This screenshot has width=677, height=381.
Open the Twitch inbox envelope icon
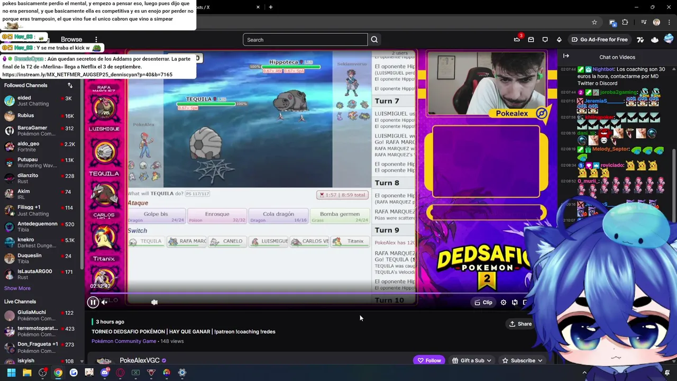click(531, 40)
